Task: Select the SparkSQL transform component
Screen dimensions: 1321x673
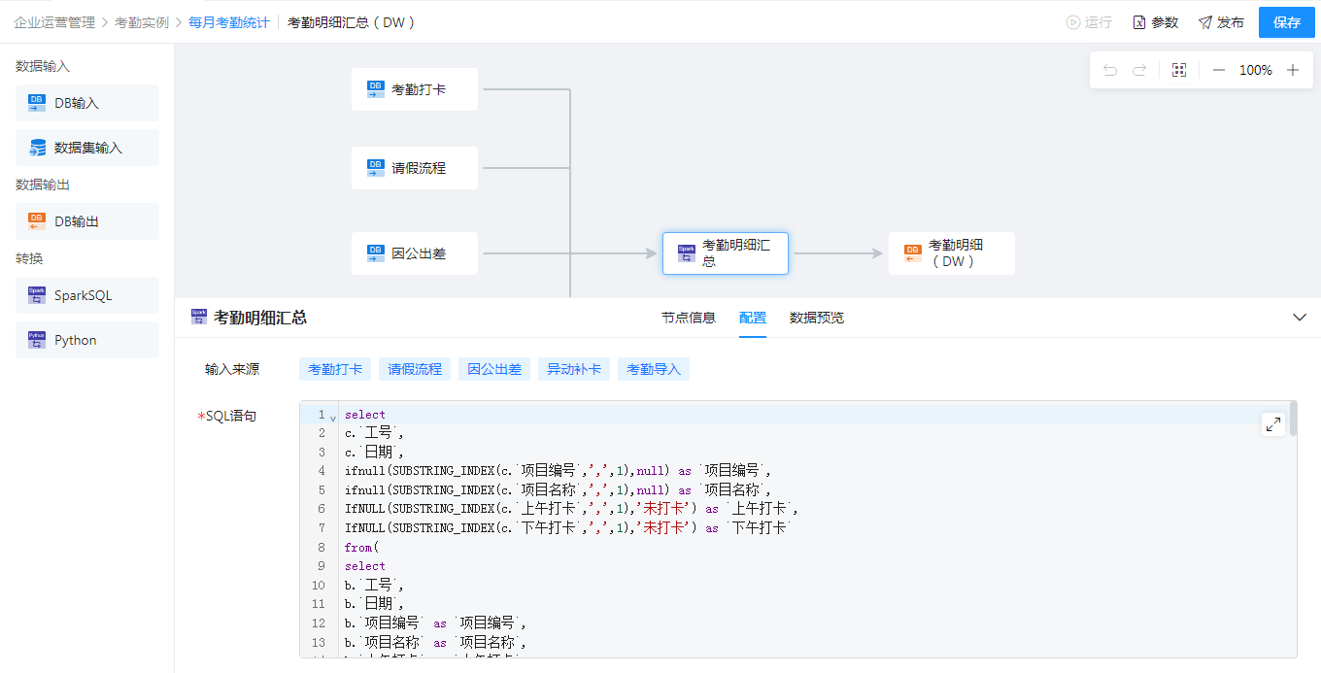Action: [86, 295]
